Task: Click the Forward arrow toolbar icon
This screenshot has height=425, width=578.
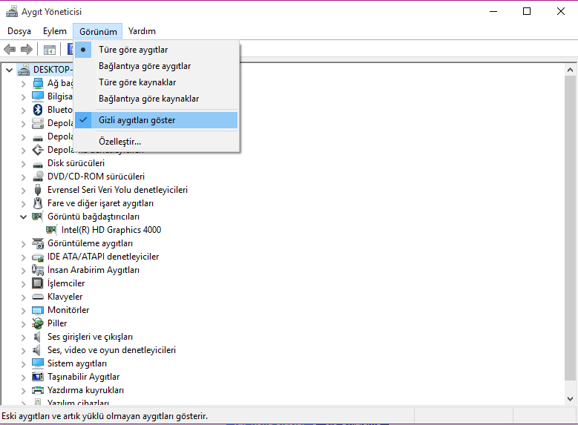Action: [x=27, y=49]
